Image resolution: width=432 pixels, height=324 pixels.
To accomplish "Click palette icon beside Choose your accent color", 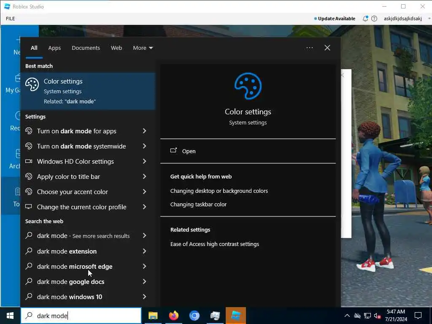I will click(x=29, y=192).
